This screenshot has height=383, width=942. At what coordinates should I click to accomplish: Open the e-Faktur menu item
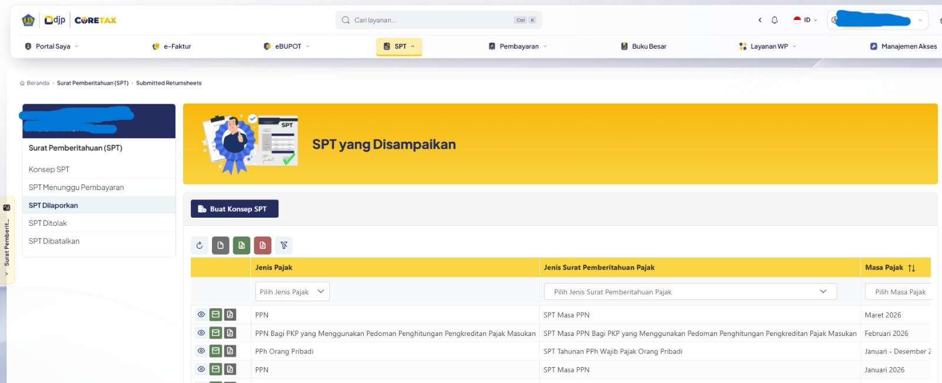click(x=171, y=46)
